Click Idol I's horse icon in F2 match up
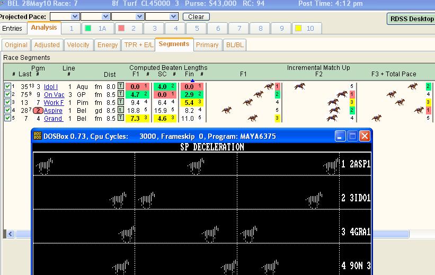Image resolution: width=435 pixels, height=275 pixels. (299, 86)
